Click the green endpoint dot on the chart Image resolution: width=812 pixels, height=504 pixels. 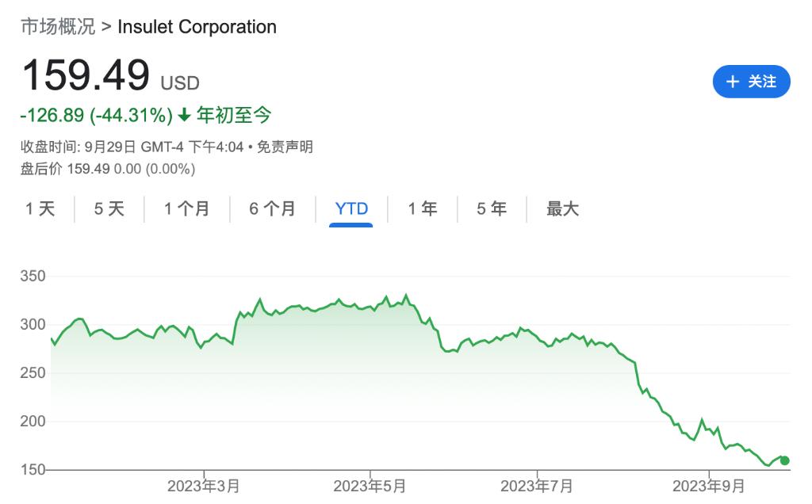pyautogui.click(x=783, y=460)
